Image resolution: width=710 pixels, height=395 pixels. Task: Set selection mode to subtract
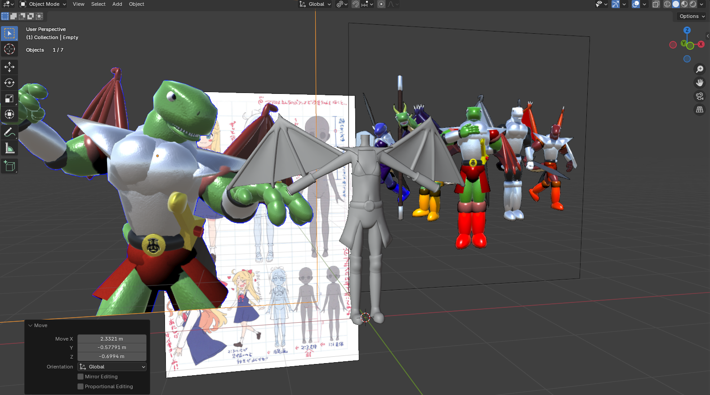(x=22, y=16)
